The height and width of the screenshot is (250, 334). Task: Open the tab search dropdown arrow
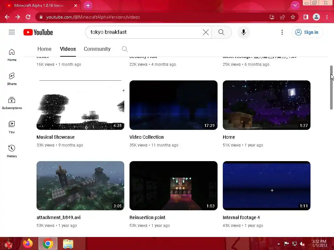click(x=295, y=5)
